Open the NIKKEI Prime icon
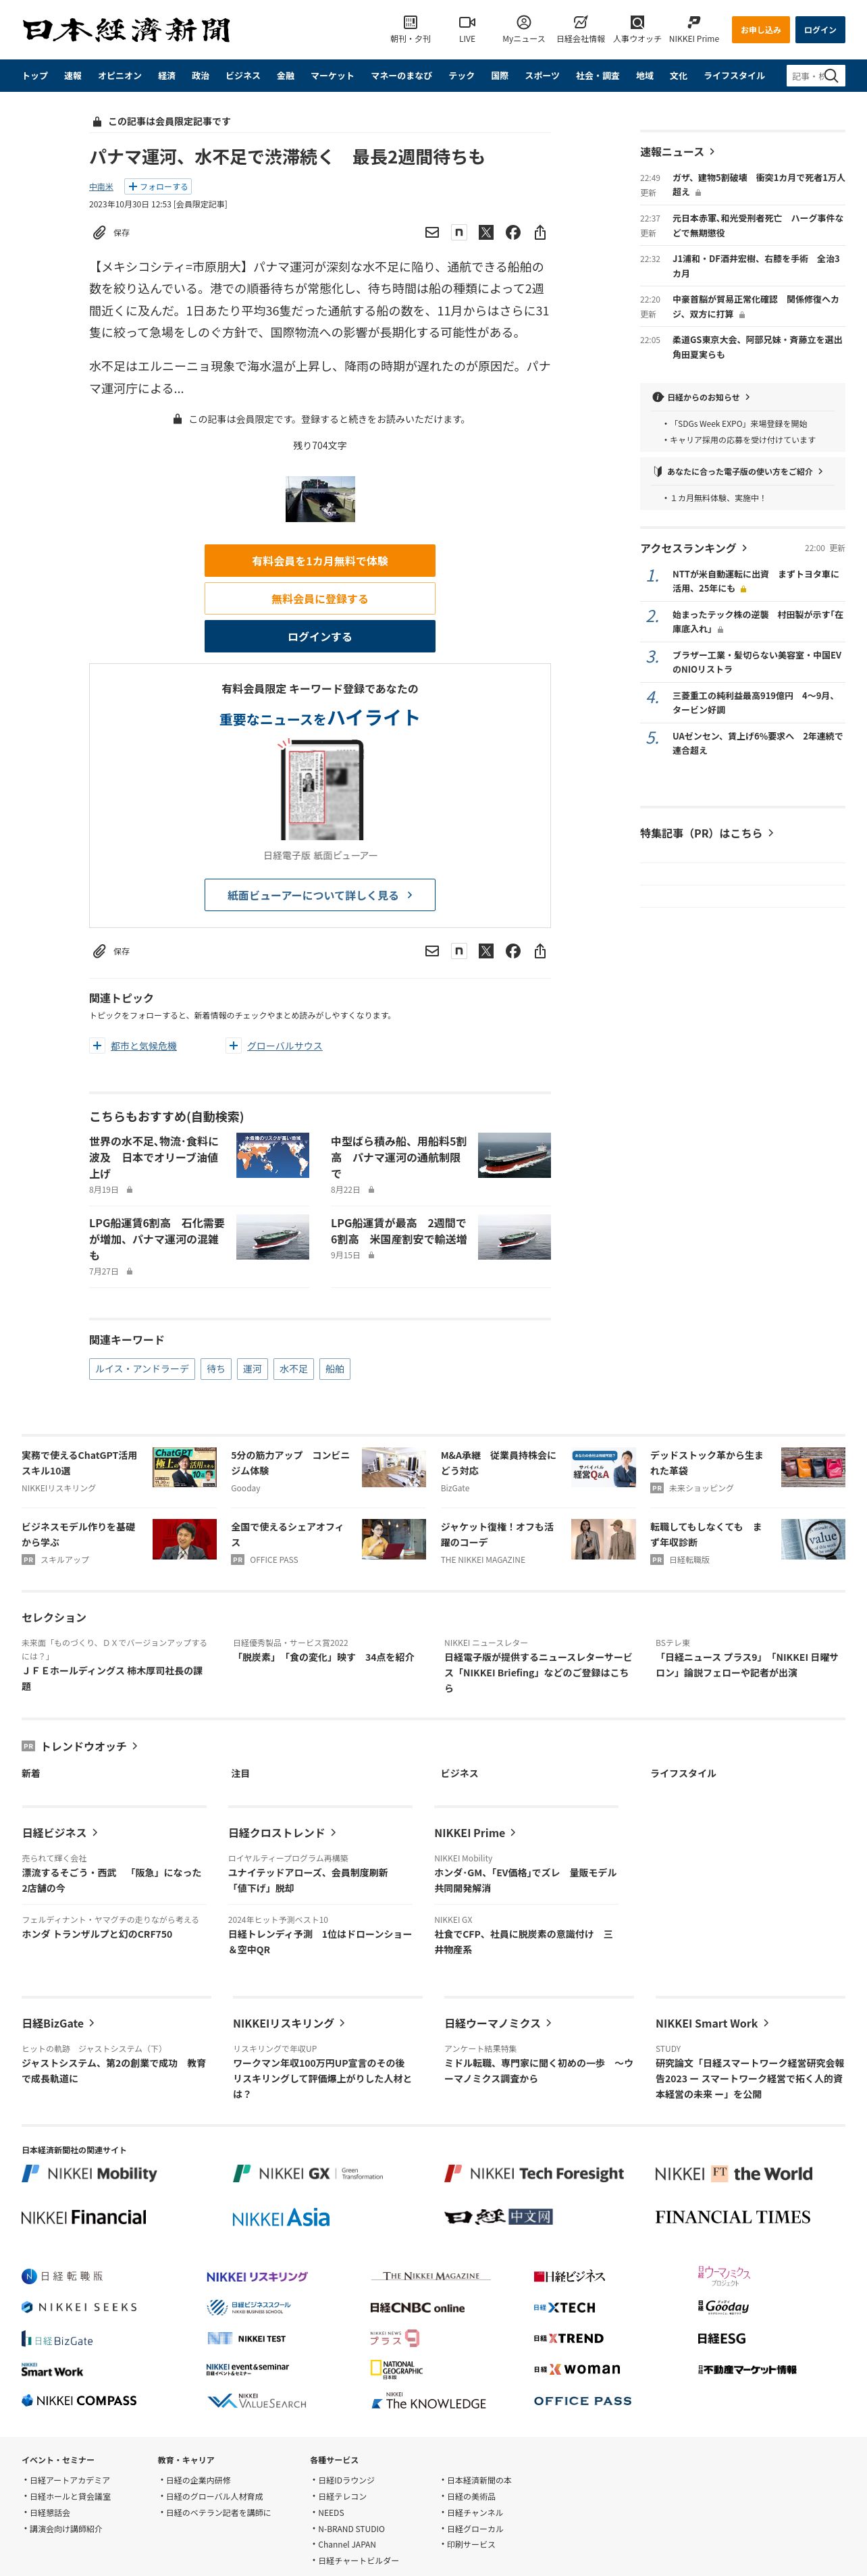This screenshot has width=867, height=2576. click(694, 28)
